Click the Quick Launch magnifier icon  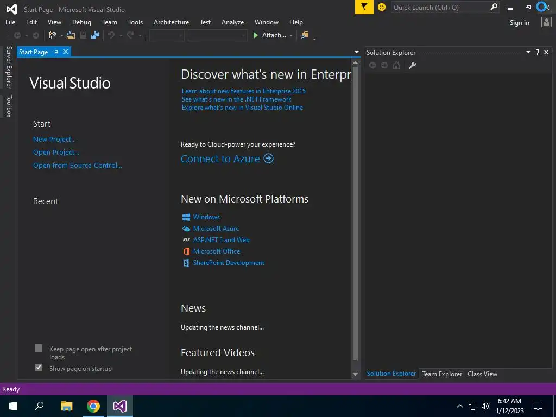494,7
